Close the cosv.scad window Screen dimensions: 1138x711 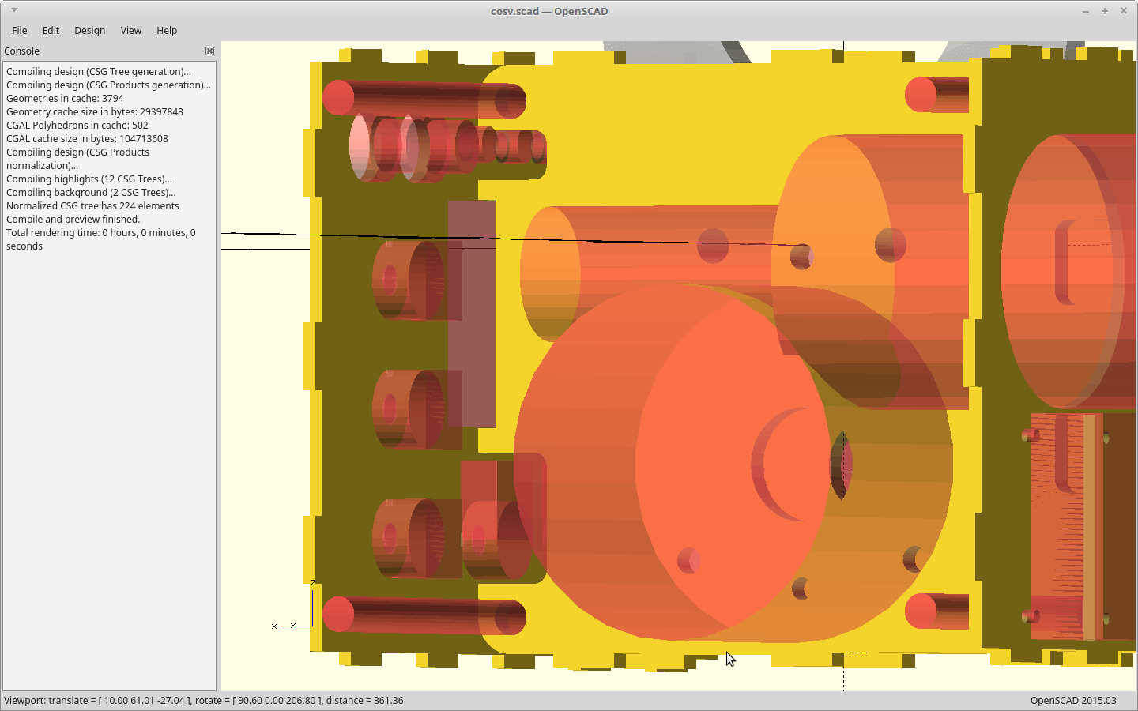tap(1123, 11)
